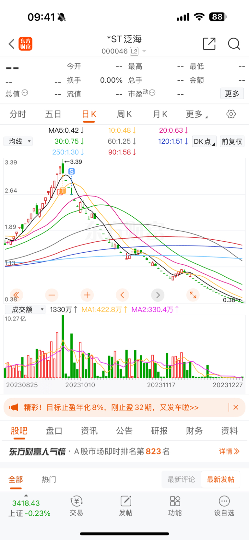
Task: Tap the 90:1.58 moving average label
Action: pos(122,152)
